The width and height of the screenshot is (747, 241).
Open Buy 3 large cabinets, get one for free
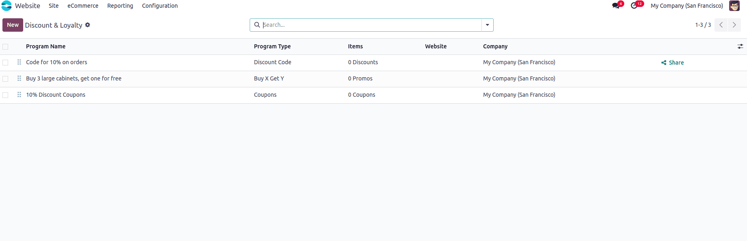[x=74, y=78]
